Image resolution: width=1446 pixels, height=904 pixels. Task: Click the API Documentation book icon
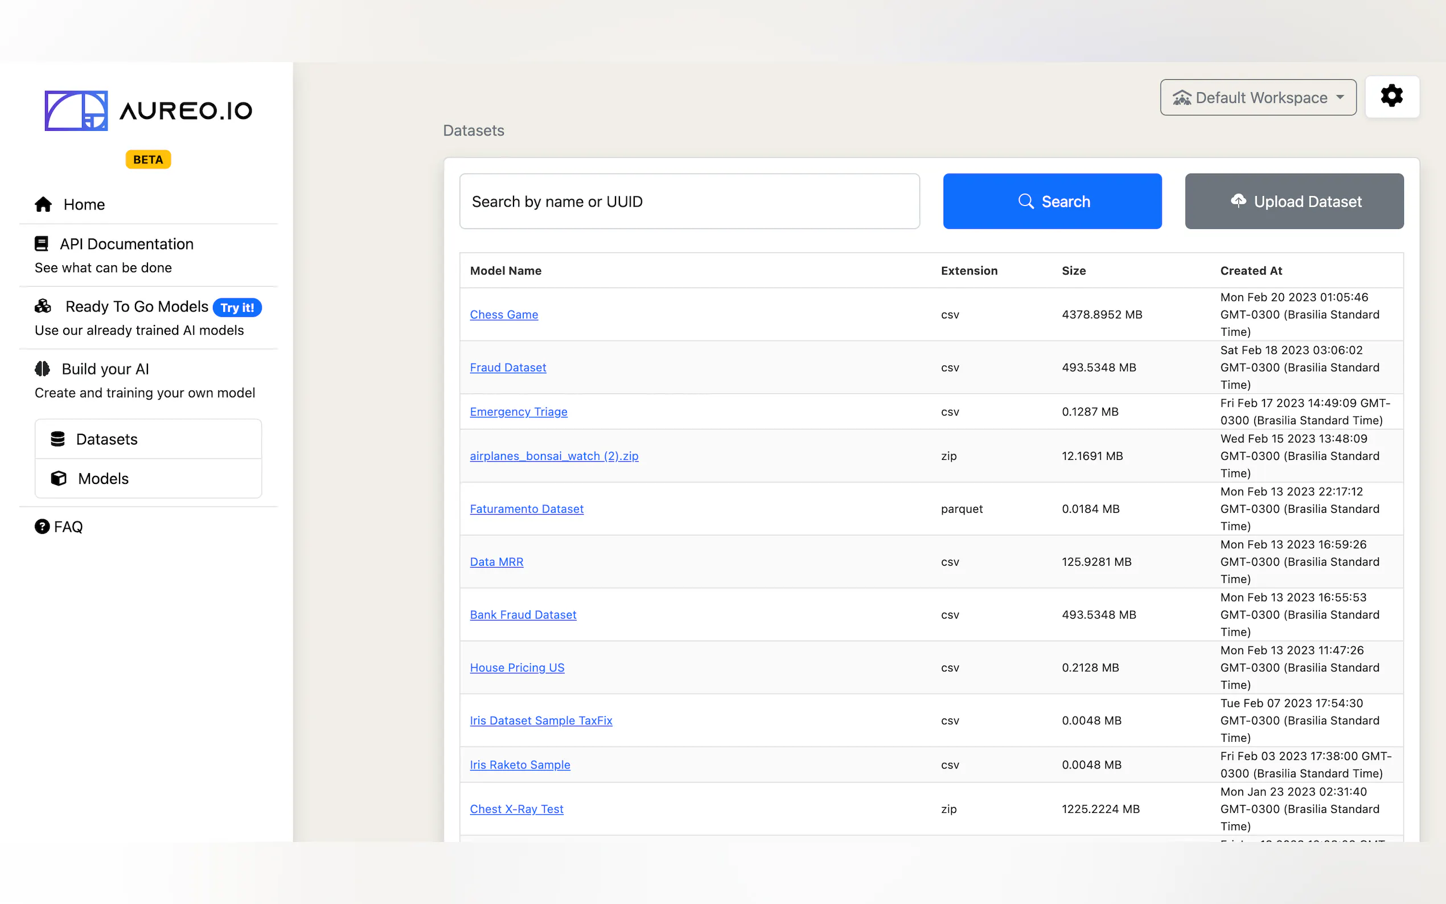pyautogui.click(x=41, y=244)
